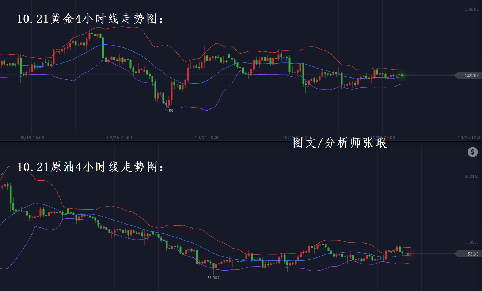Click the horizontal divider between the two charts
Screen dimensions: 482x291
[x=146, y=141]
